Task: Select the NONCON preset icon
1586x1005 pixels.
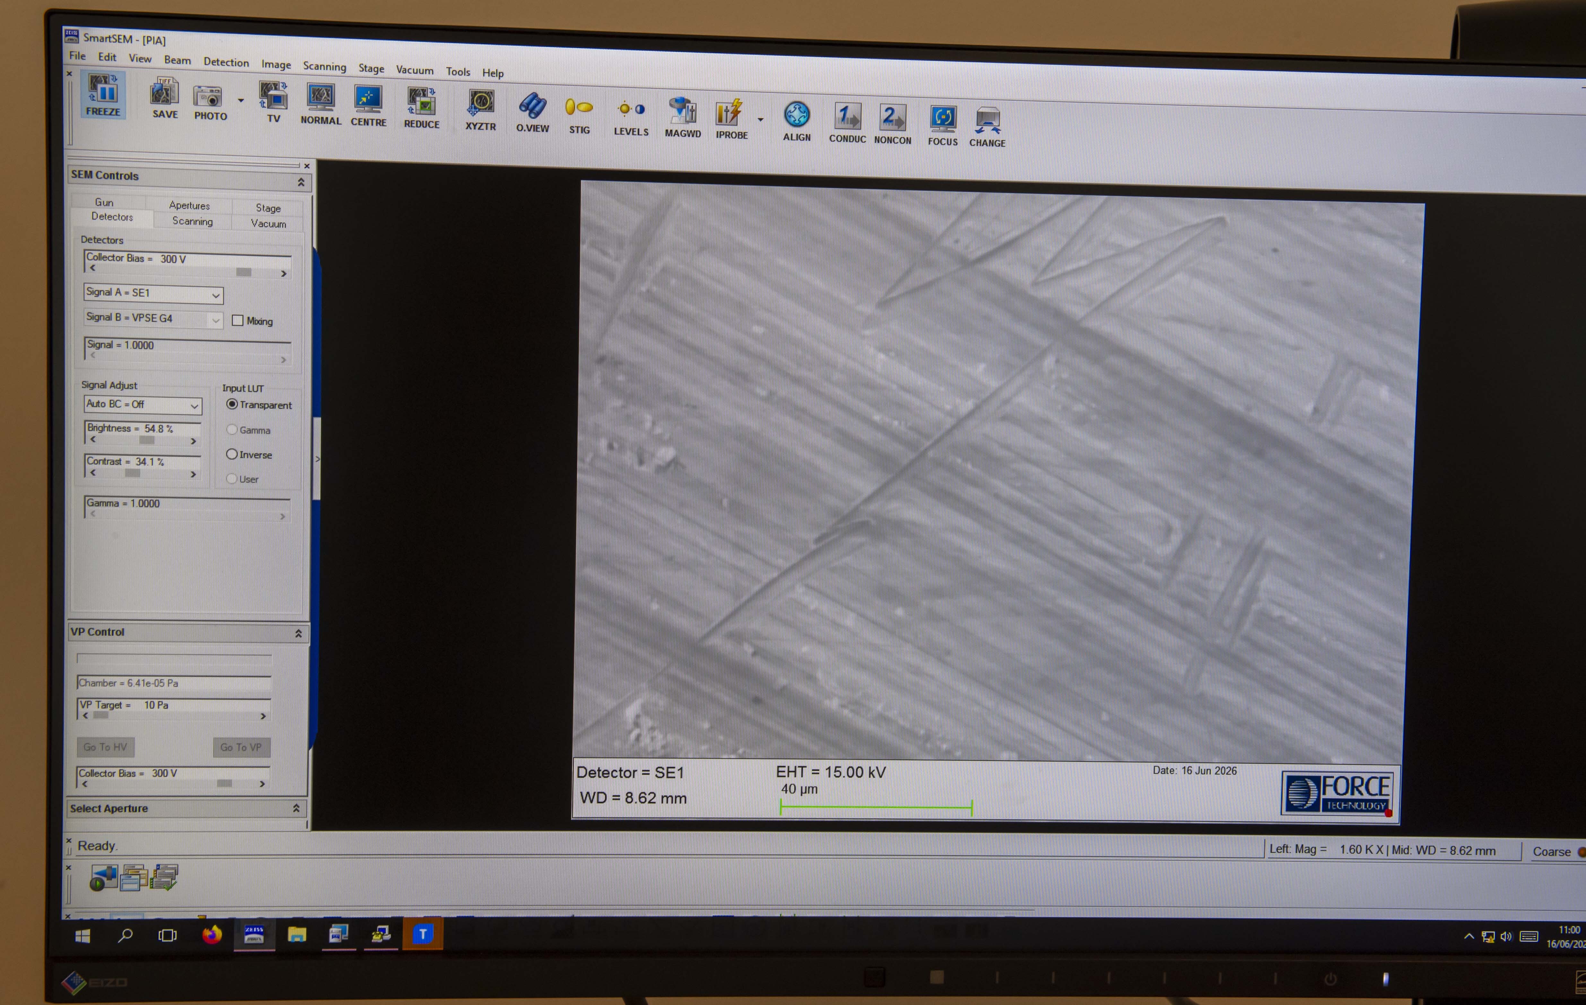Action: click(892, 125)
